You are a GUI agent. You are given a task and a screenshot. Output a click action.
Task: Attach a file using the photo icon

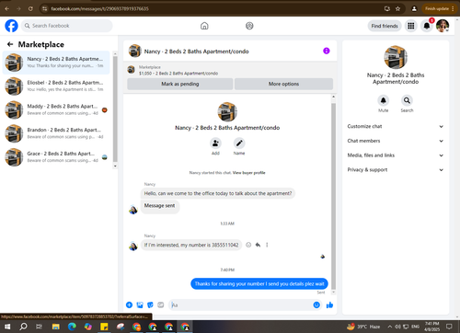(x=140, y=304)
